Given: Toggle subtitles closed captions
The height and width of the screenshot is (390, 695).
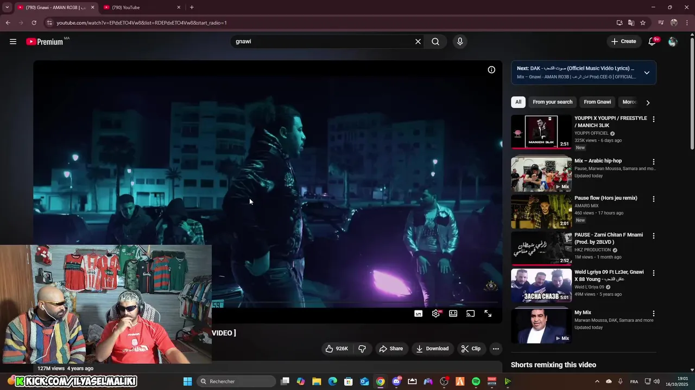Looking at the screenshot, I should coord(419,314).
